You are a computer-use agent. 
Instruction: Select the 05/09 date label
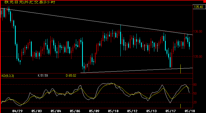[x=94, y=111]
